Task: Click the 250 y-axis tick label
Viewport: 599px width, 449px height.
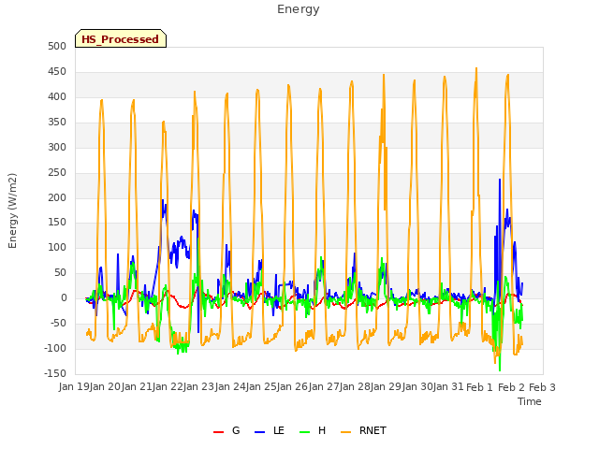Action: point(57,172)
